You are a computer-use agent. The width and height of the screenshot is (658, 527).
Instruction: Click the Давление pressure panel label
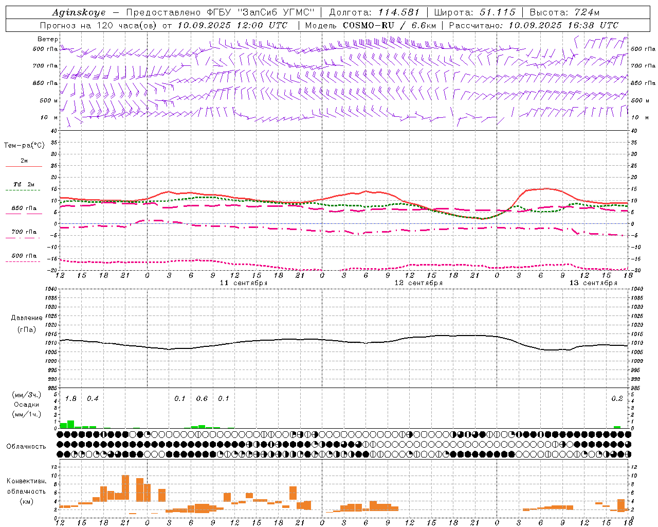pyautogui.click(x=27, y=318)
